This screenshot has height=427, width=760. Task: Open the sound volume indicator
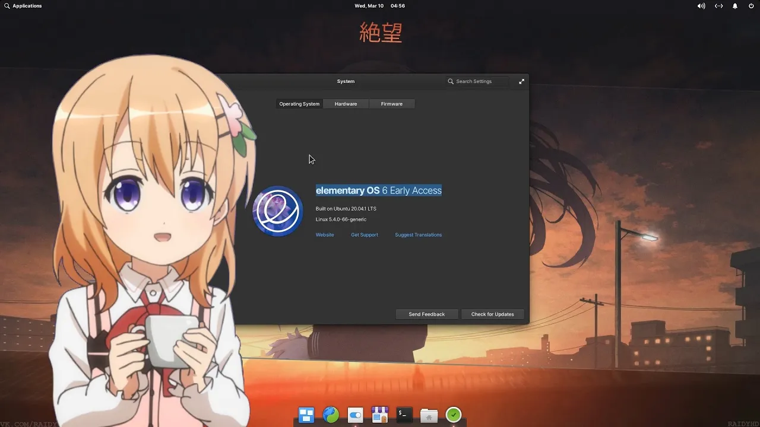(701, 6)
